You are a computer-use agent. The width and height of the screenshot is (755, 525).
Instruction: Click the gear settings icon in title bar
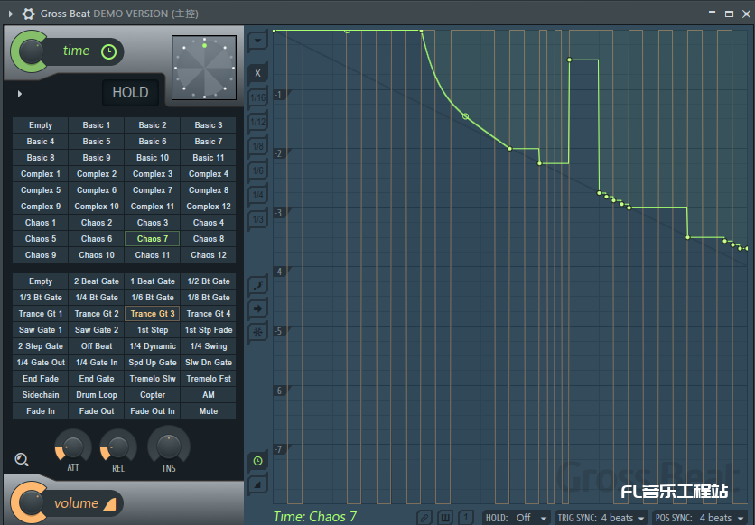(29, 14)
